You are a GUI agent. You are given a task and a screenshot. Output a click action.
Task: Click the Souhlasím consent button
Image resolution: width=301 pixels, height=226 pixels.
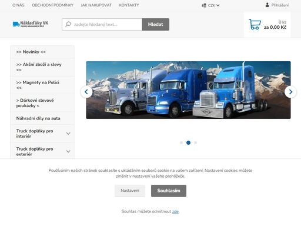click(169, 191)
